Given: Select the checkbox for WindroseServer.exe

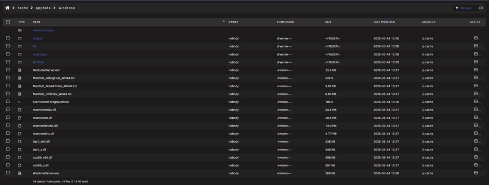Looking at the screenshot, I should click(x=8, y=172).
